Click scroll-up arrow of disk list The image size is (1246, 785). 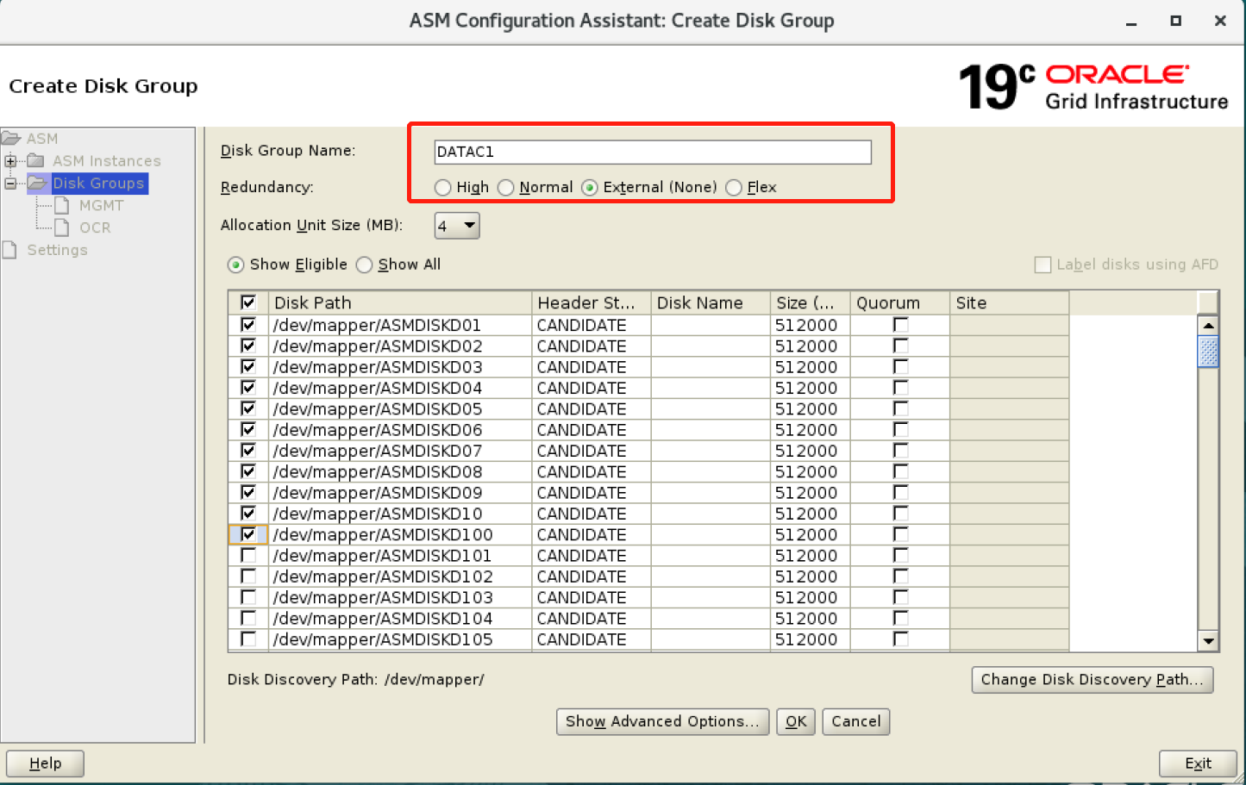point(1208,326)
